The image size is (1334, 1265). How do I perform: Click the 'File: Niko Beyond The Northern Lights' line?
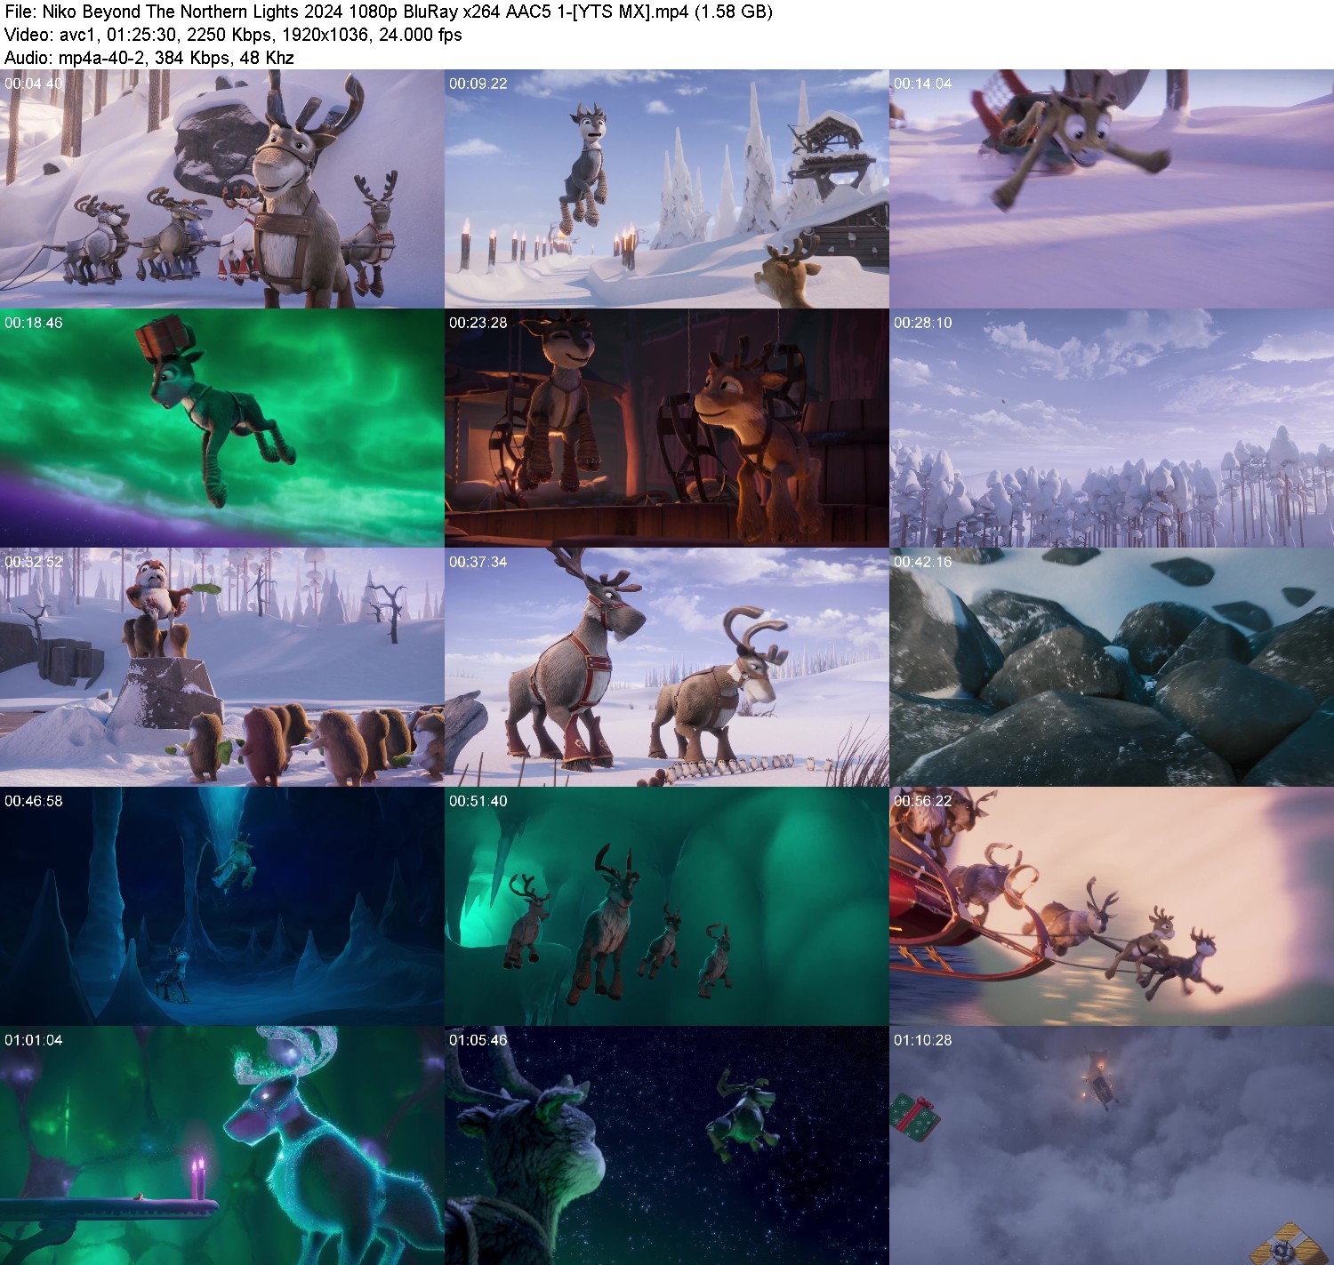389,12
